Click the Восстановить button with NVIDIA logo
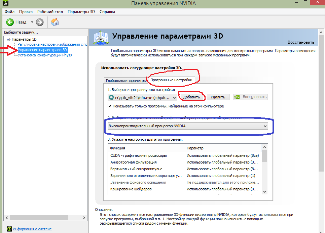 (250, 97)
